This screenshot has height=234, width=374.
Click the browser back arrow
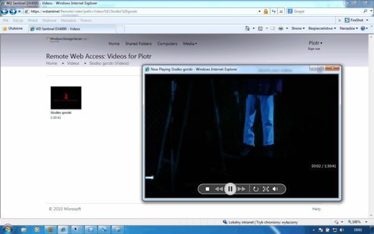point(5,11)
